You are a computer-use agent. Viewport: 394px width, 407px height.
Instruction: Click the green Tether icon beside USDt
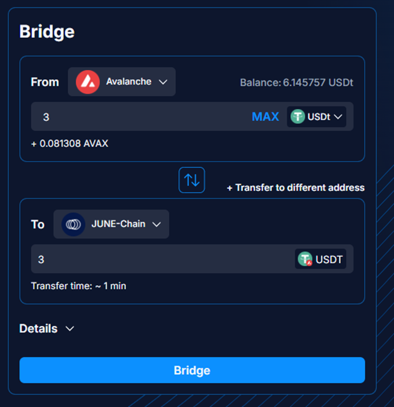[x=297, y=117]
